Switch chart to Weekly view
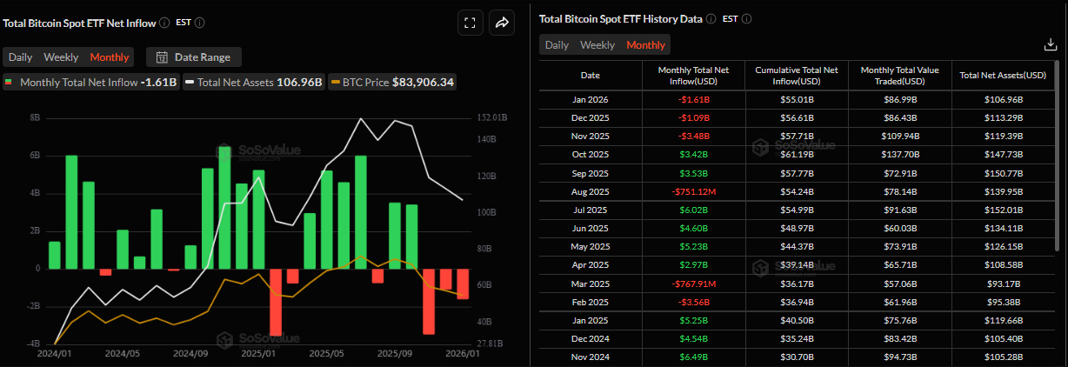Viewport: 1068px width, 367px height. (x=61, y=57)
